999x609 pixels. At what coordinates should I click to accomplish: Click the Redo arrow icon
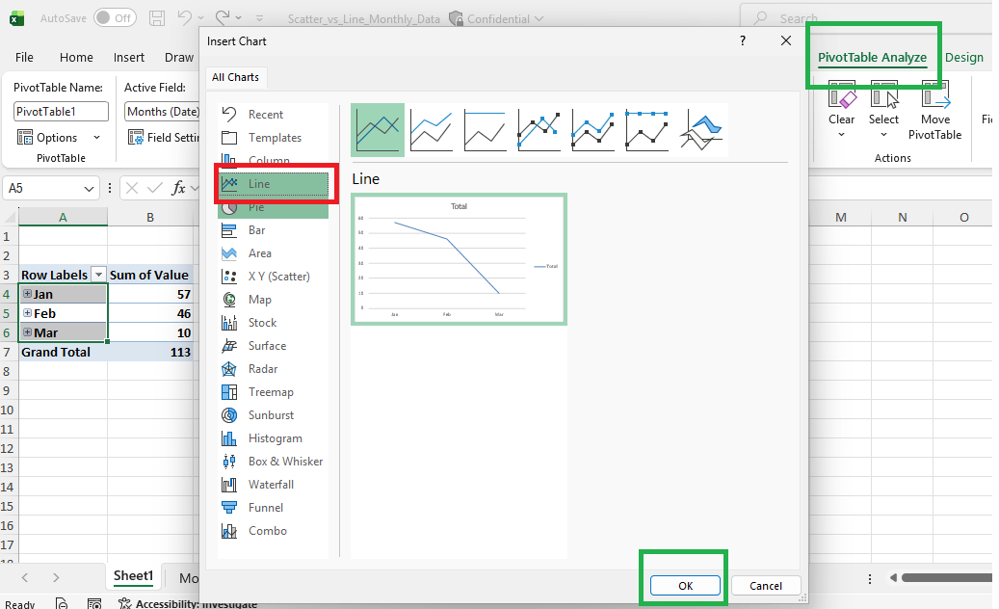[223, 18]
